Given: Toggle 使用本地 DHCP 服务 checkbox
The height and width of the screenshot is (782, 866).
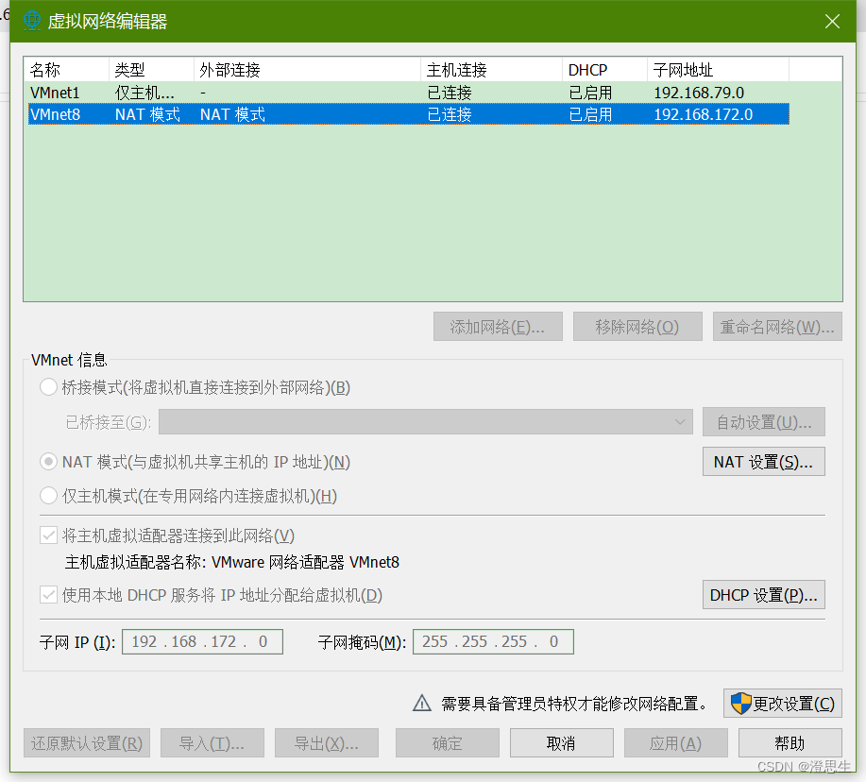Looking at the screenshot, I should (48, 595).
